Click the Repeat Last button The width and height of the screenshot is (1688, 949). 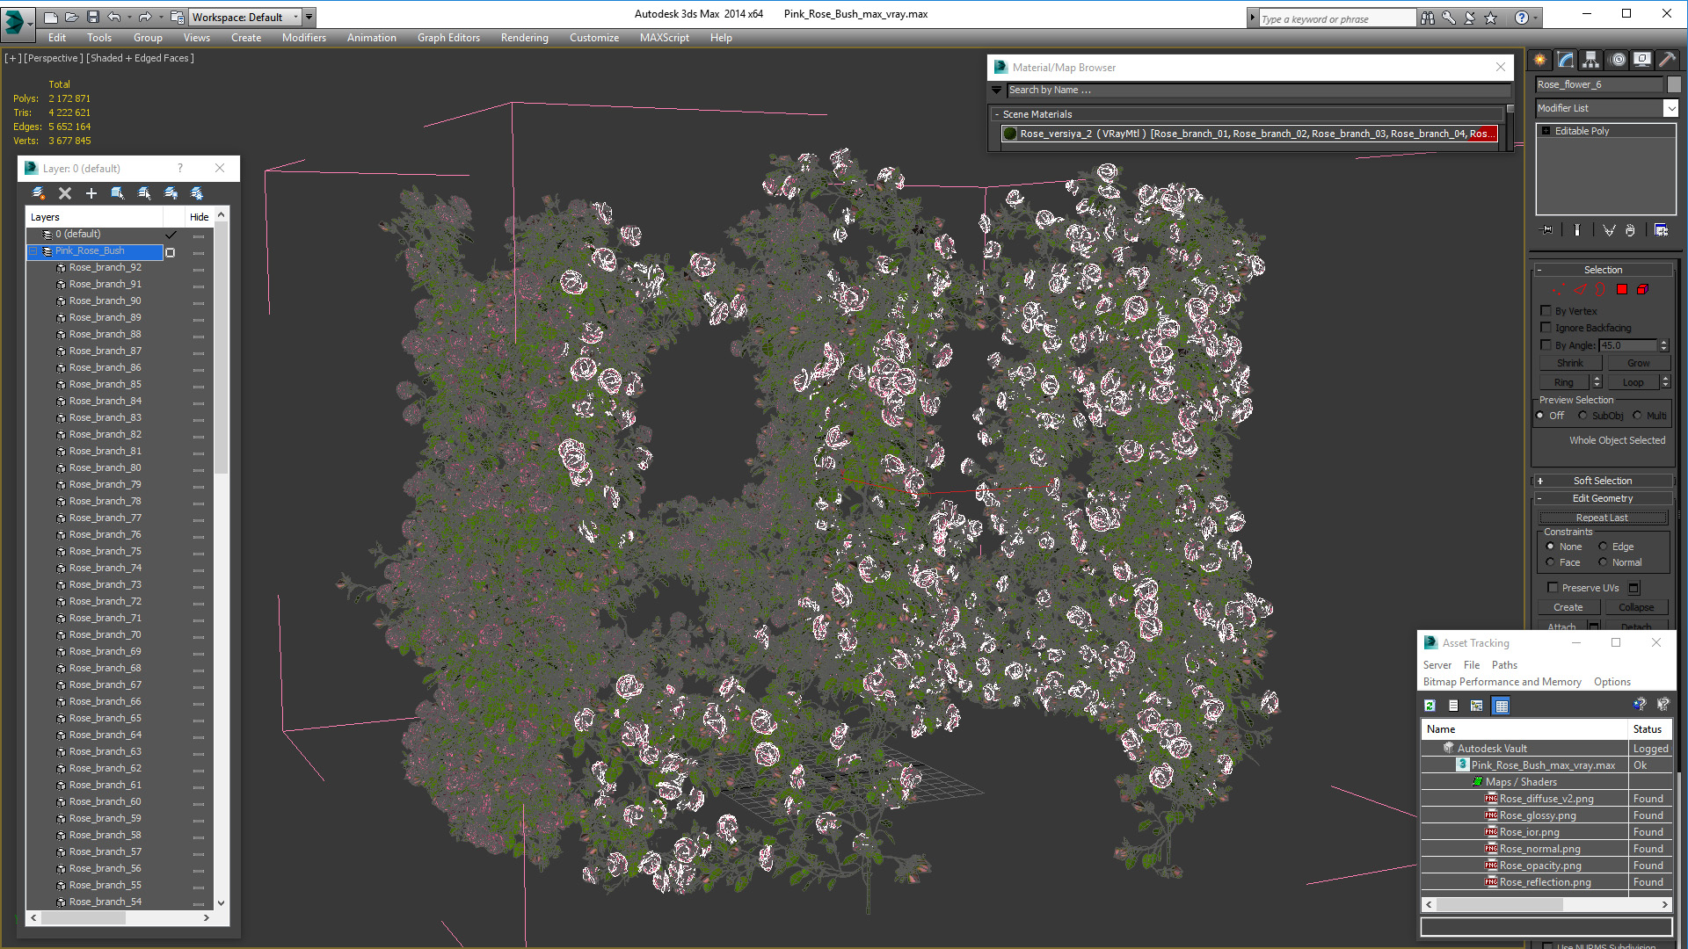(1602, 518)
